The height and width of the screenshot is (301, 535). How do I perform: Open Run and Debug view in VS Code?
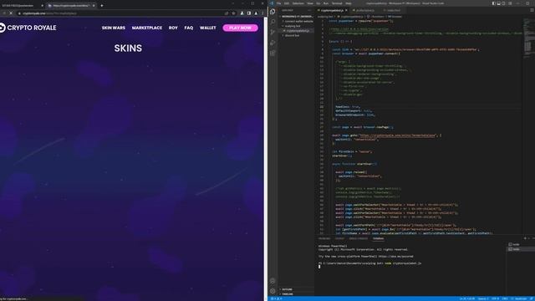tap(273, 43)
